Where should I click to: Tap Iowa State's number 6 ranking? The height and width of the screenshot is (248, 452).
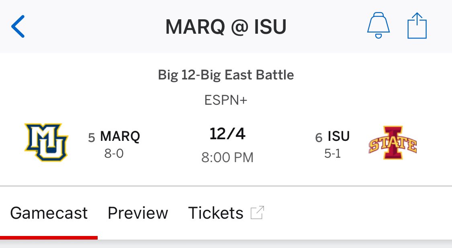click(x=319, y=138)
